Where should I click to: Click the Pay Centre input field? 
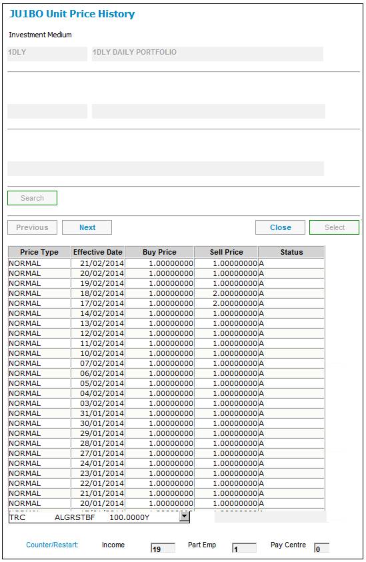coord(321,549)
